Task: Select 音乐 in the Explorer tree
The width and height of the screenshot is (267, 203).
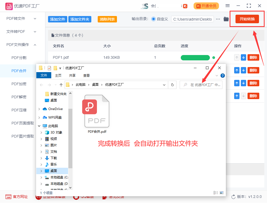Action: pyautogui.click(x=54, y=165)
